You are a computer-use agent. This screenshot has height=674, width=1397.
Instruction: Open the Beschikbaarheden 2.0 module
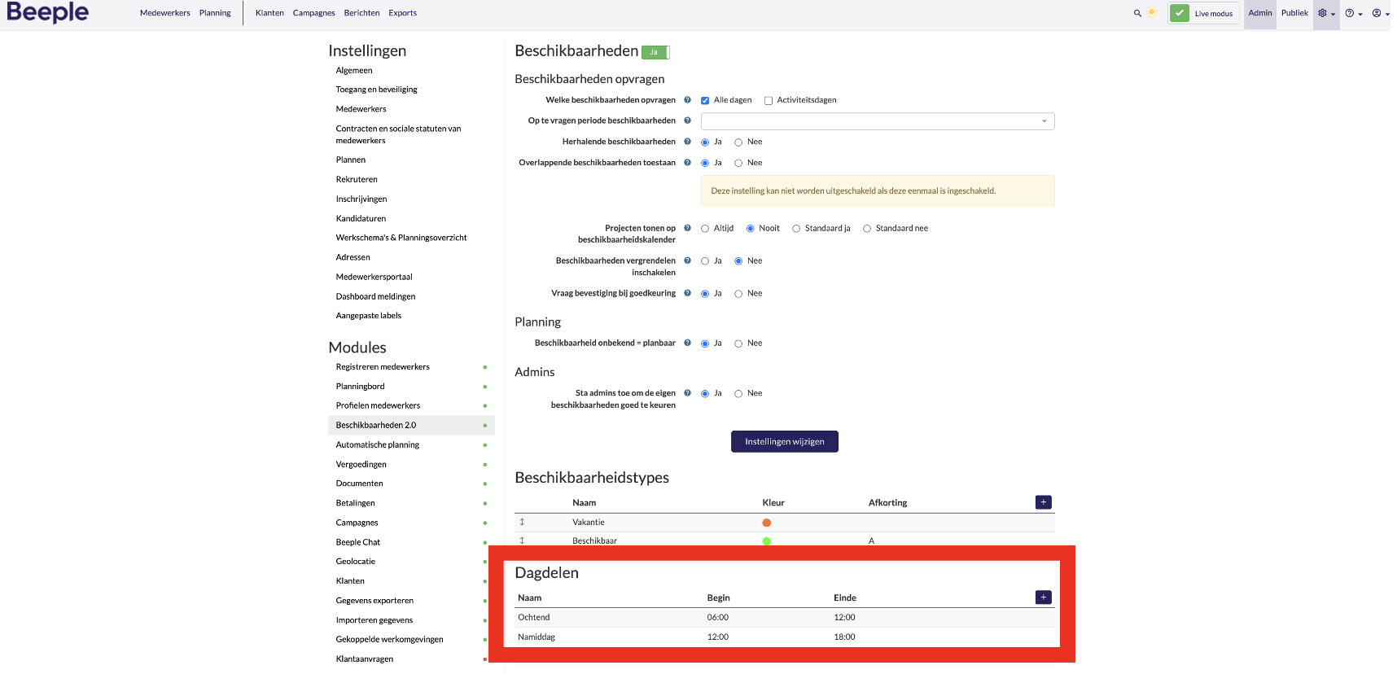[411, 426]
